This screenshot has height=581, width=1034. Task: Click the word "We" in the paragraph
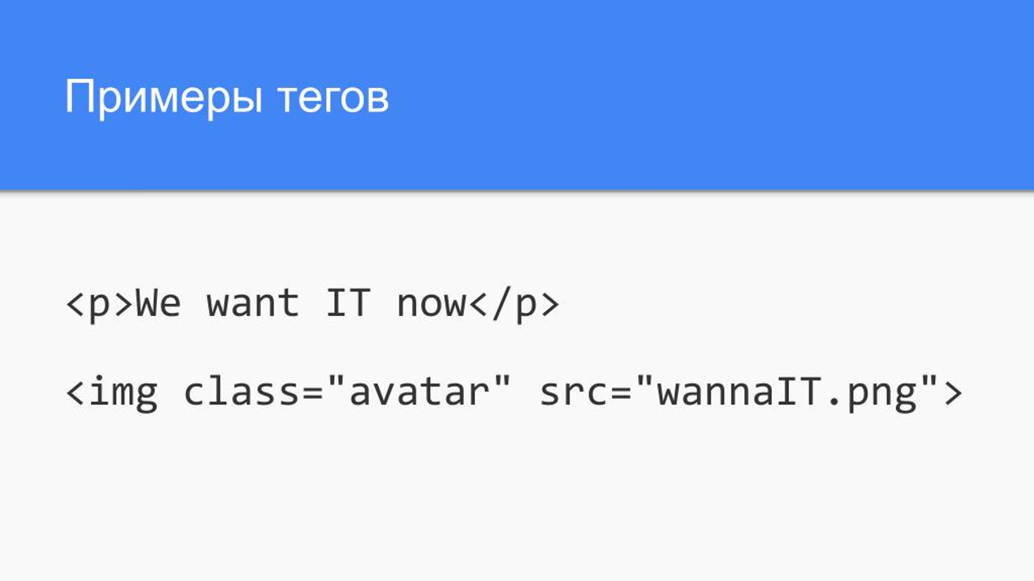coord(158,303)
